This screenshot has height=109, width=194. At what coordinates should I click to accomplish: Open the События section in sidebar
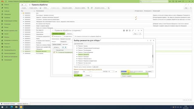coord(7,11)
